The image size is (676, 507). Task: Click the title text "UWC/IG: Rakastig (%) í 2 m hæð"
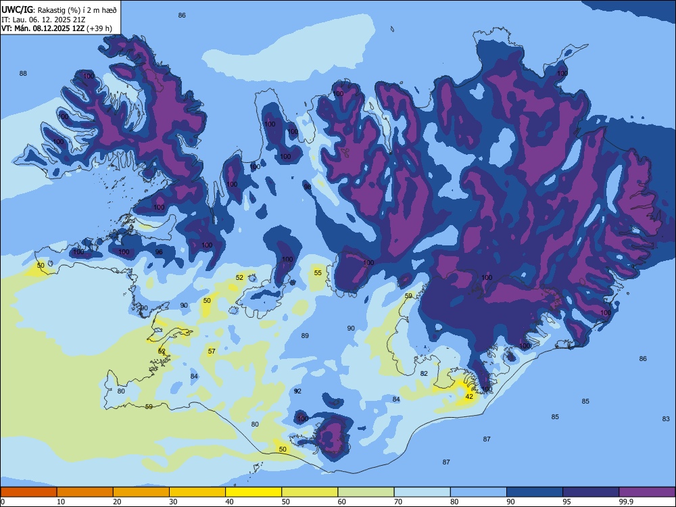(59, 9)
